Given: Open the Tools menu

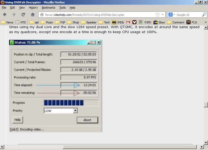Looking at the screenshot, I should [62, 8].
